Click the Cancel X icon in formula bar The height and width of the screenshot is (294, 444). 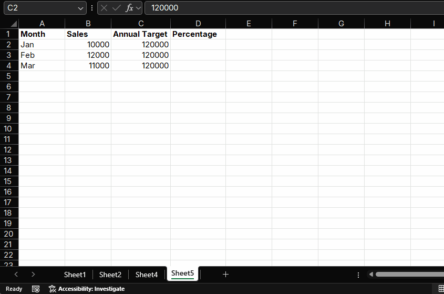tap(104, 8)
